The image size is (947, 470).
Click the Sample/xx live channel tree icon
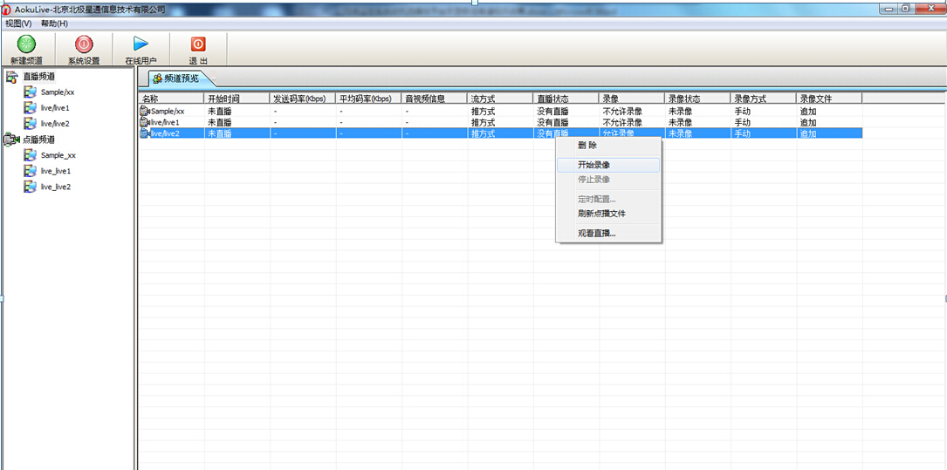pyautogui.click(x=31, y=92)
